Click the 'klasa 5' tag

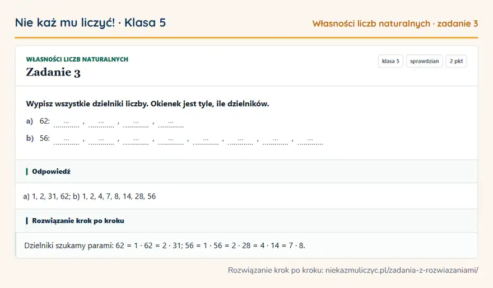(390, 61)
